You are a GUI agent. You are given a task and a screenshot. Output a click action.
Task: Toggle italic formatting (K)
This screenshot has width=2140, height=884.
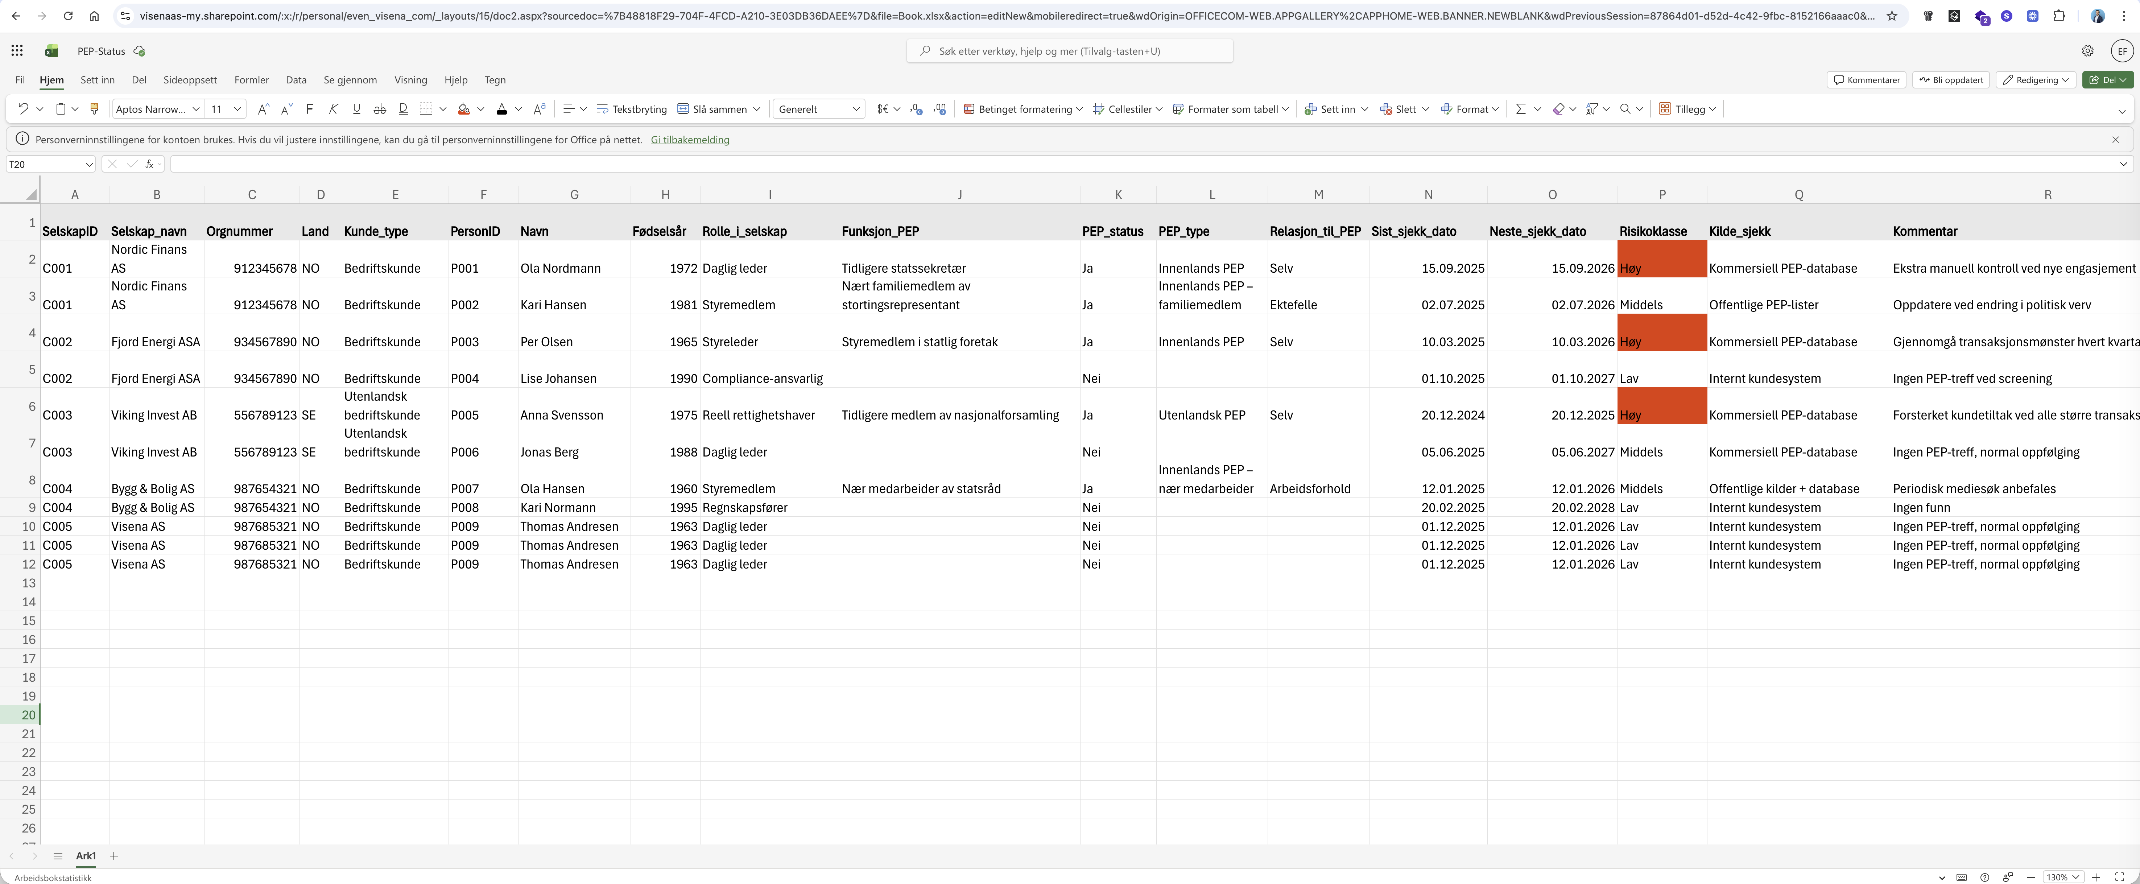pyautogui.click(x=333, y=109)
